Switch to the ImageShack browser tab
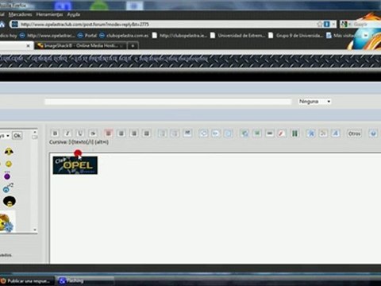This screenshot has width=381, height=286. pos(81,45)
